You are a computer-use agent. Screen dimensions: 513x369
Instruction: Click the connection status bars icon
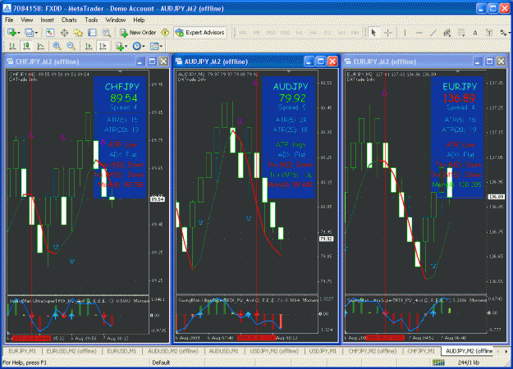coord(439,362)
